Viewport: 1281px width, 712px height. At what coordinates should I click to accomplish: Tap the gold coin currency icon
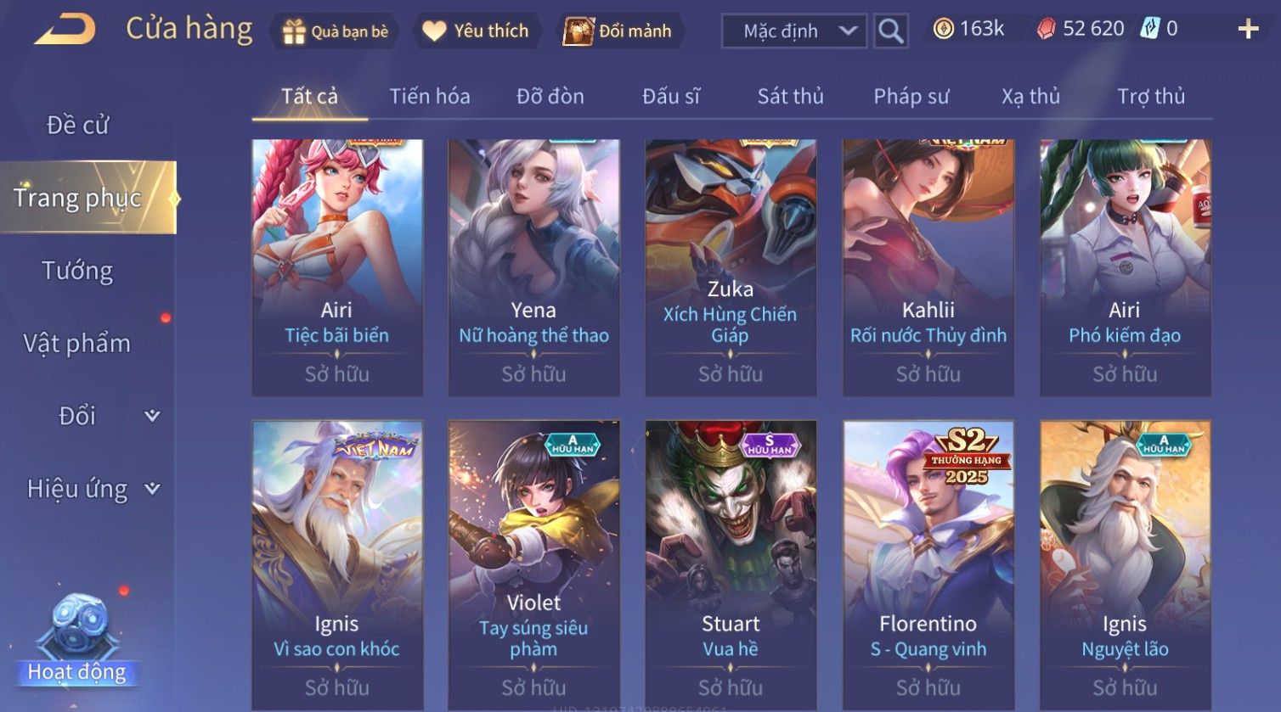[943, 30]
